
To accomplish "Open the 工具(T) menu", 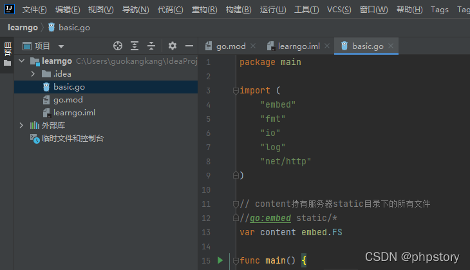I will 306,10.
